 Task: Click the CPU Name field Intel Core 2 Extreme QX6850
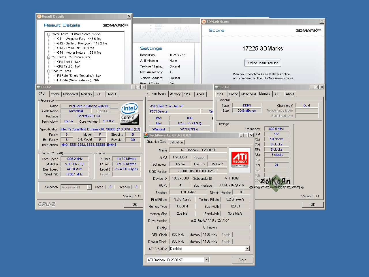(x=89, y=106)
